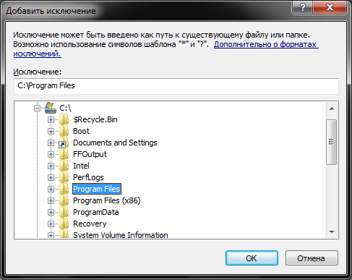Select the Program Files (x86) name
The width and height of the screenshot is (352, 280).
[107, 200]
